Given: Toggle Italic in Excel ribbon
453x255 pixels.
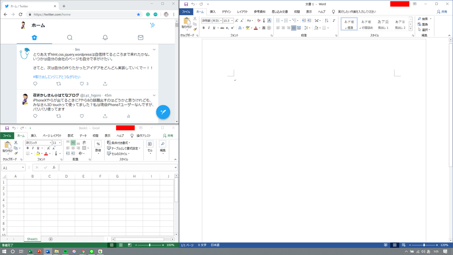Looking at the screenshot, I should 32,148.
